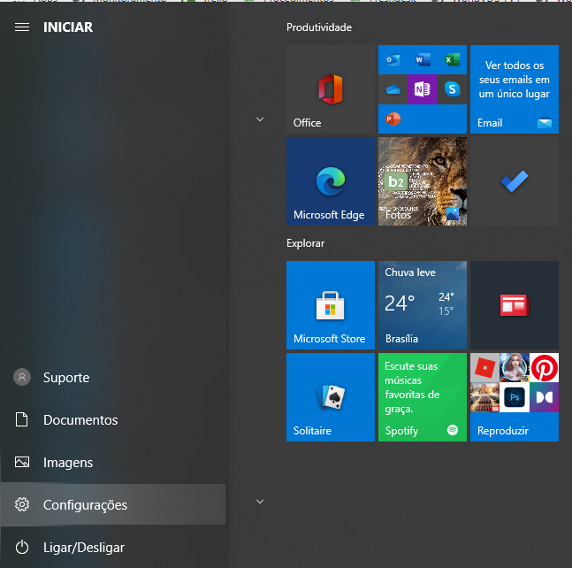Click the INICIAR title text
The image size is (572, 568).
(68, 27)
